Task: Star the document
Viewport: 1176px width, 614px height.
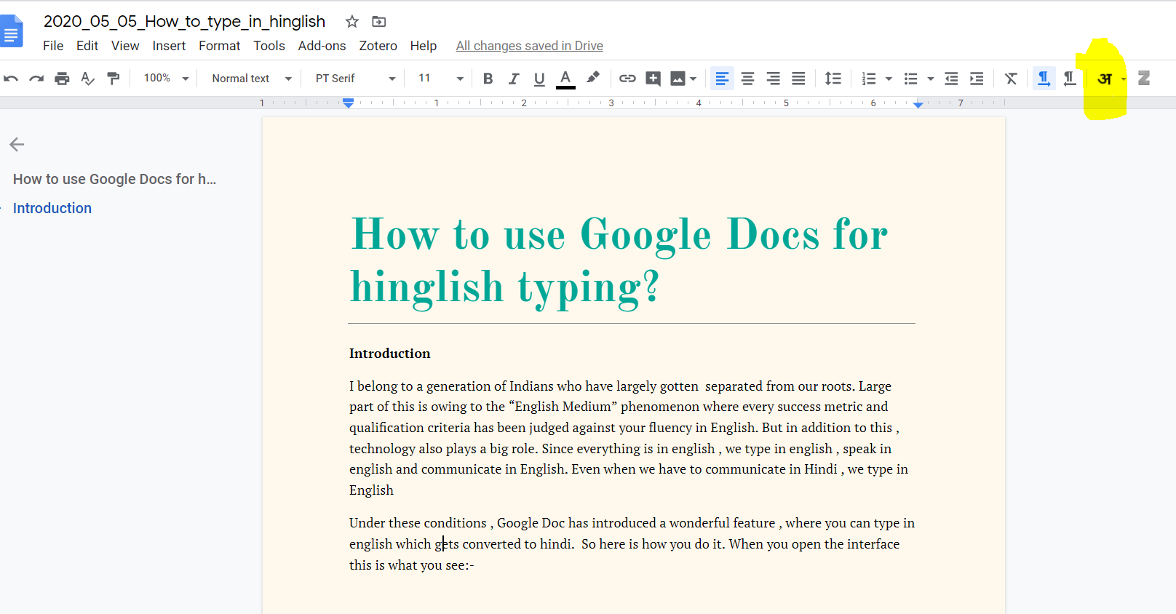Action: (x=352, y=22)
